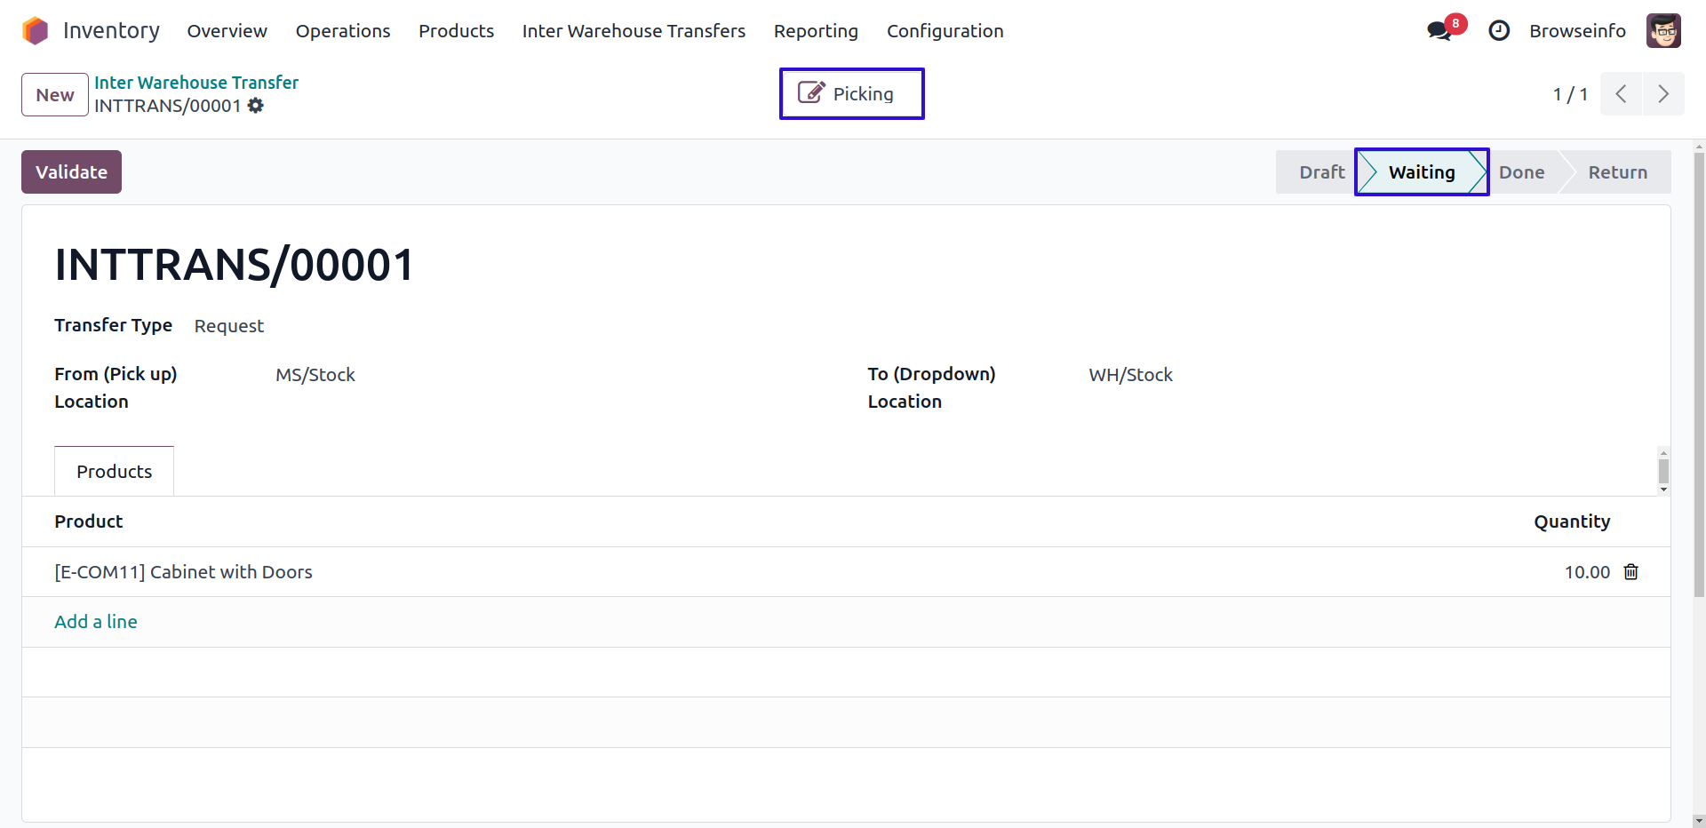This screenshot has width=1706, height=828.
Task: Go to previous record arrow
Action: [1621, 94]
